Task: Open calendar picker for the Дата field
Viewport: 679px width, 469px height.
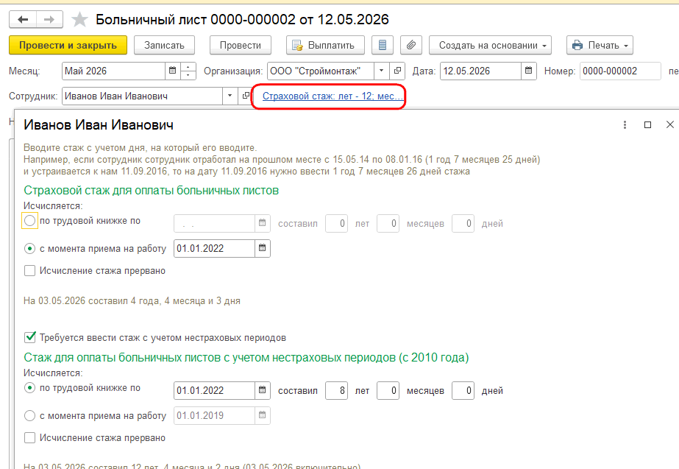Action: coord(528,71)
